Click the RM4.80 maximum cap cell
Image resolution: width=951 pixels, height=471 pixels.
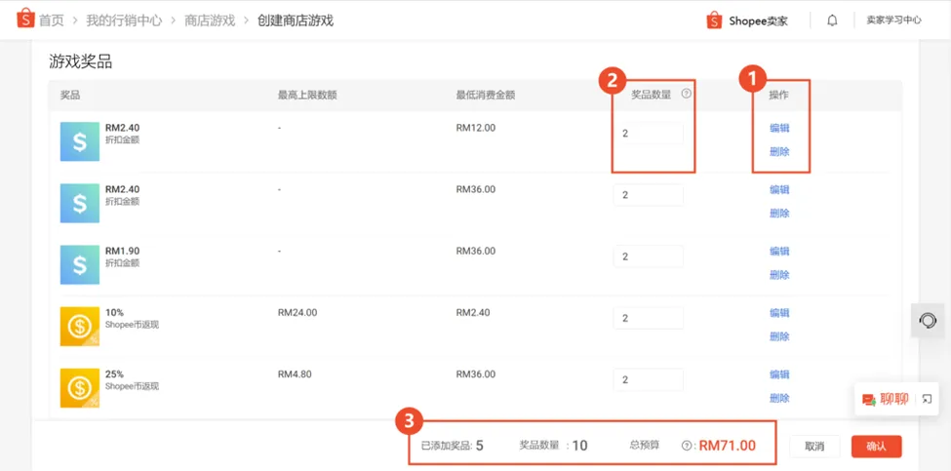[x=295, y=374]
